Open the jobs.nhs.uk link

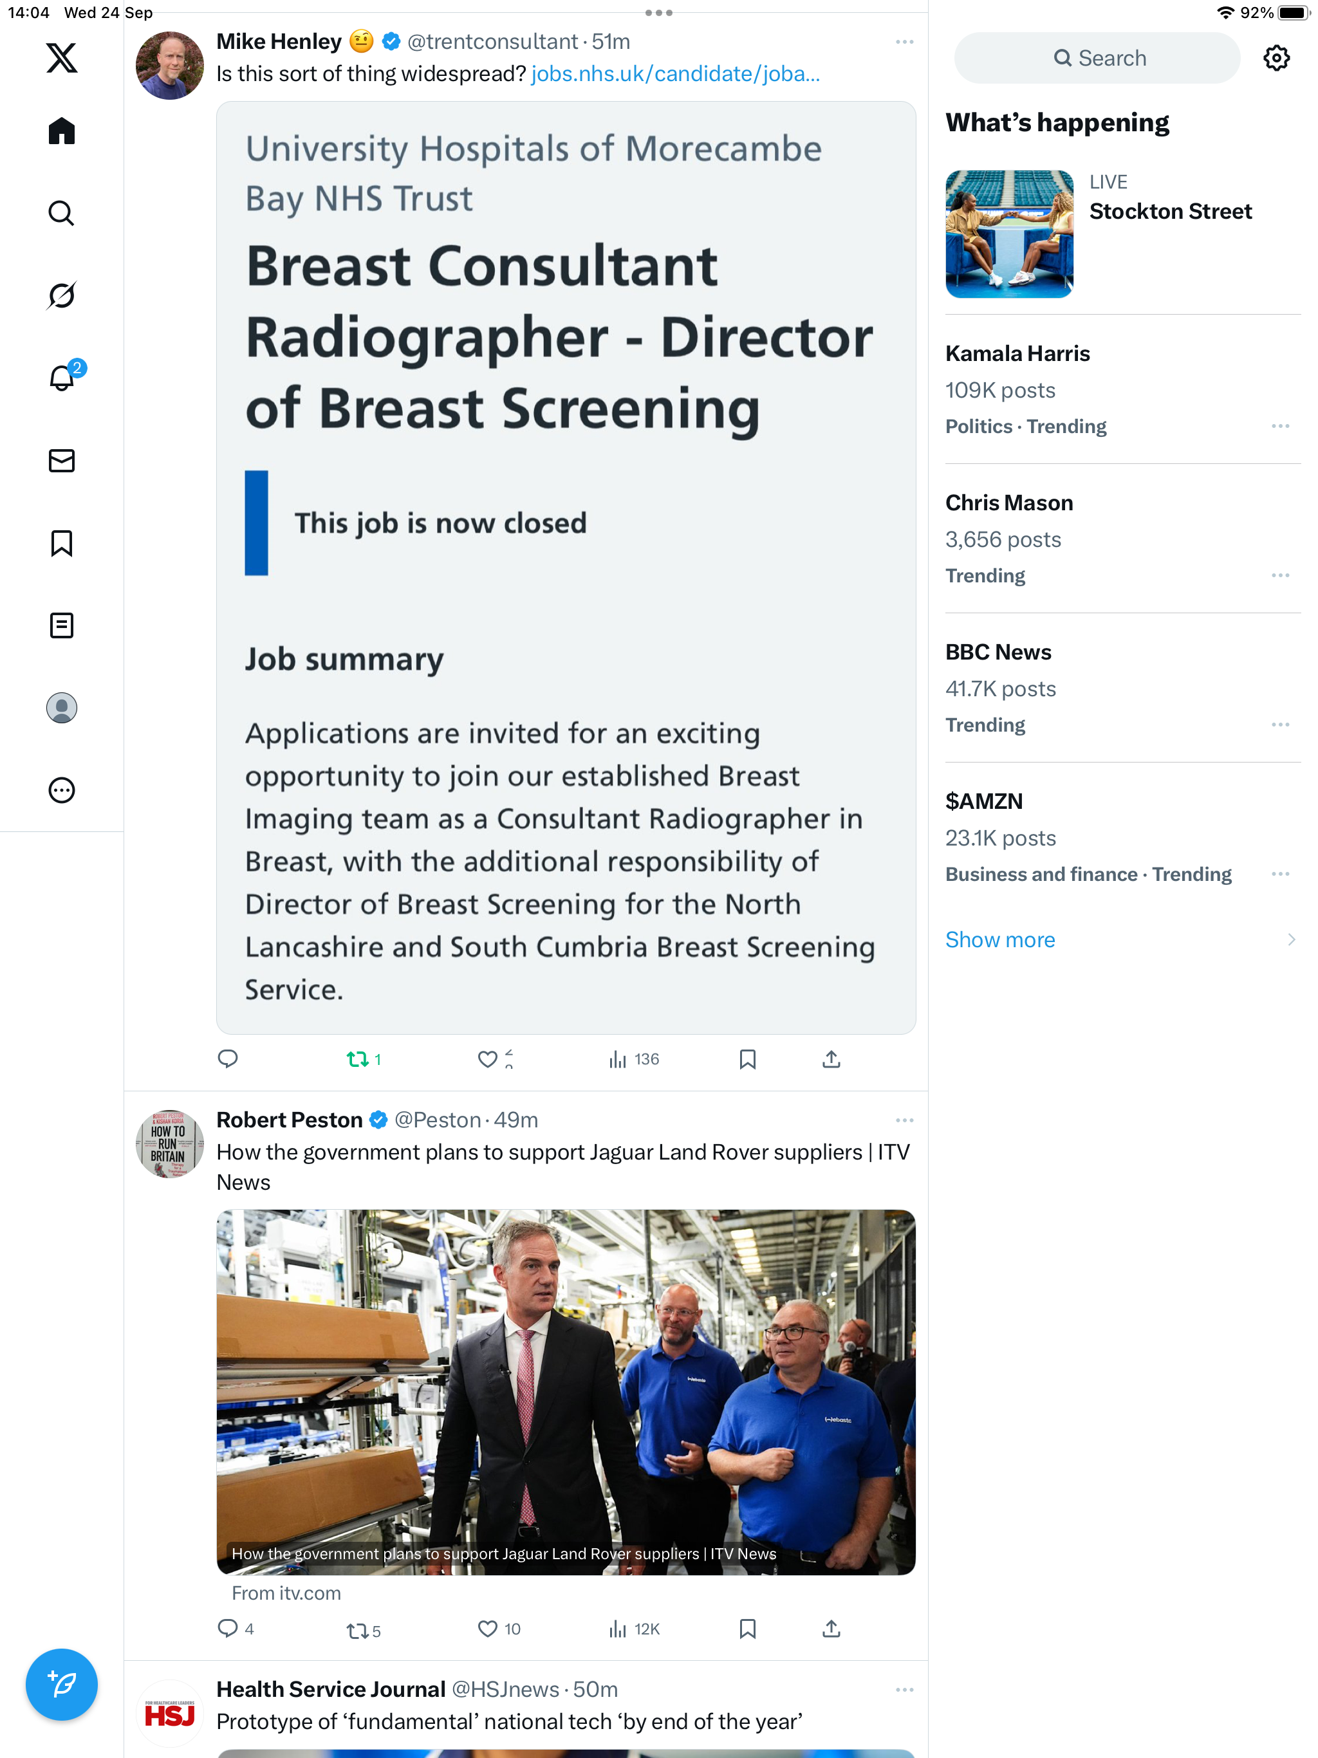675,74
